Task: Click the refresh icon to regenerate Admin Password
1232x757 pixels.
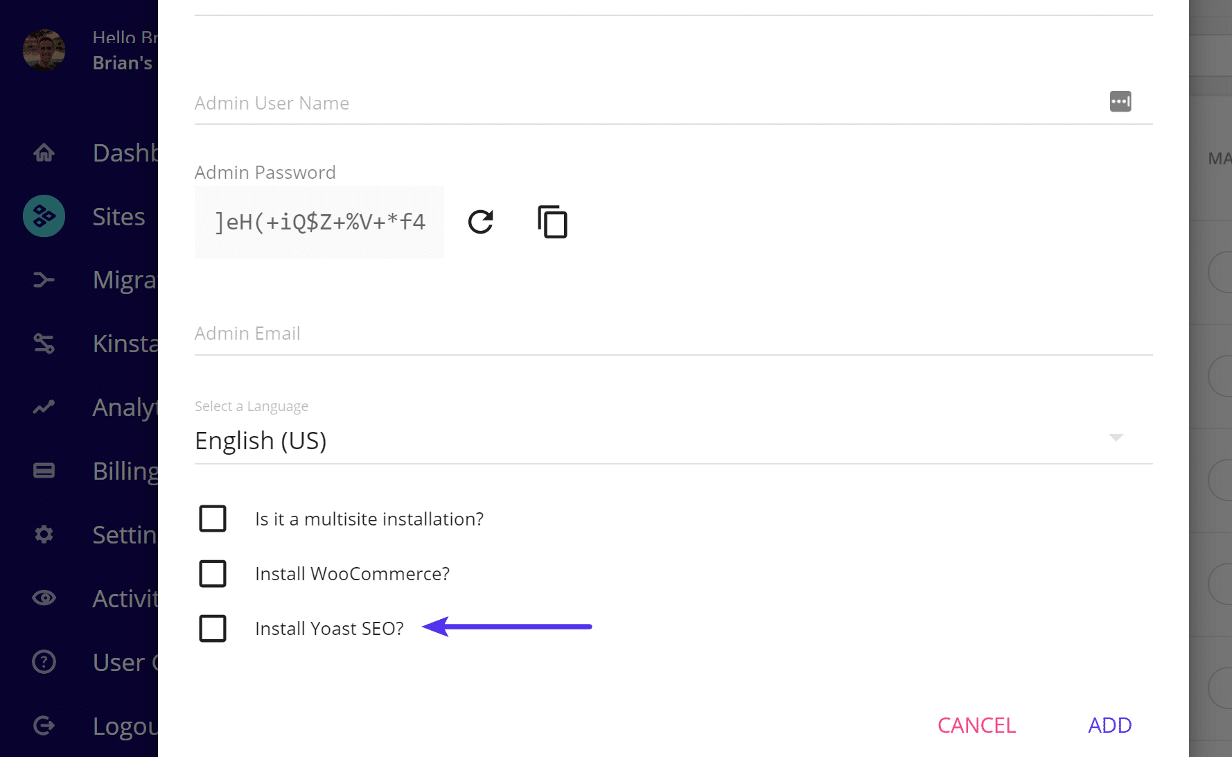Action: [480, 222]
